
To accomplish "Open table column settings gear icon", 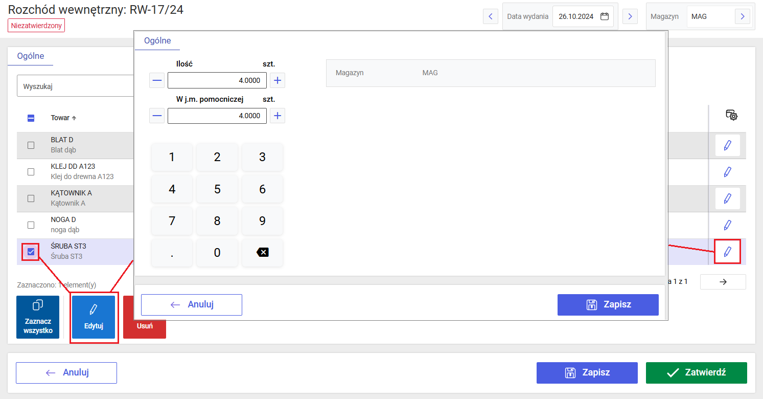I will click(x=732, y=115).
